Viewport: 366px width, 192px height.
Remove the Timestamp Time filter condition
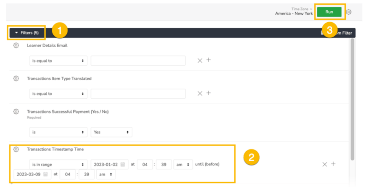click(x=325, y=164)
